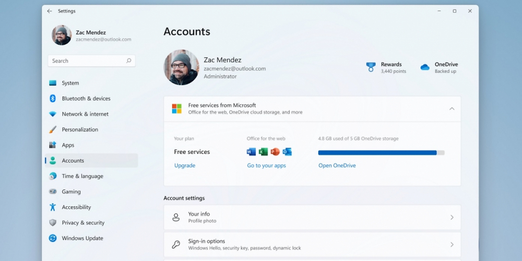Go to Personalization settings

tap(91, 129)
